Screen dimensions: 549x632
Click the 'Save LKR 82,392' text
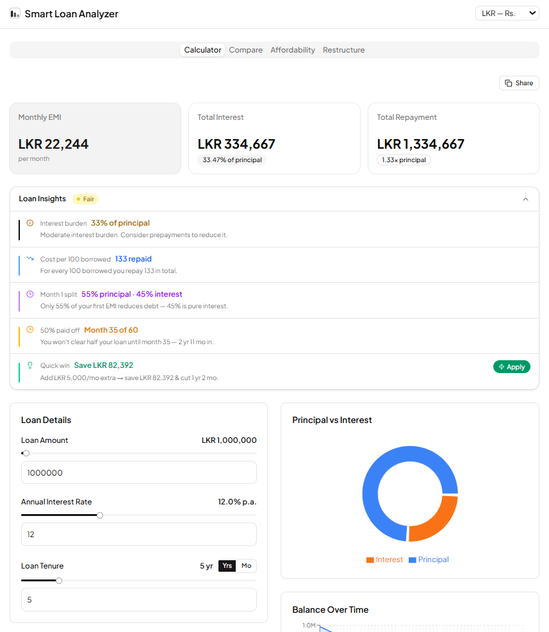104,365
